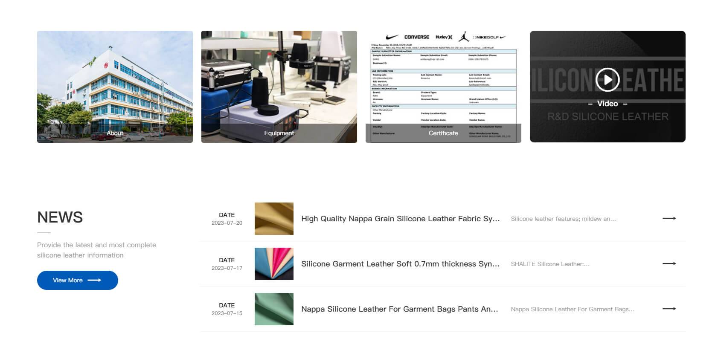This screenshot has width=718, height=353.
Task: Click the NEWS section heading
Action: (x=60, y=217)
